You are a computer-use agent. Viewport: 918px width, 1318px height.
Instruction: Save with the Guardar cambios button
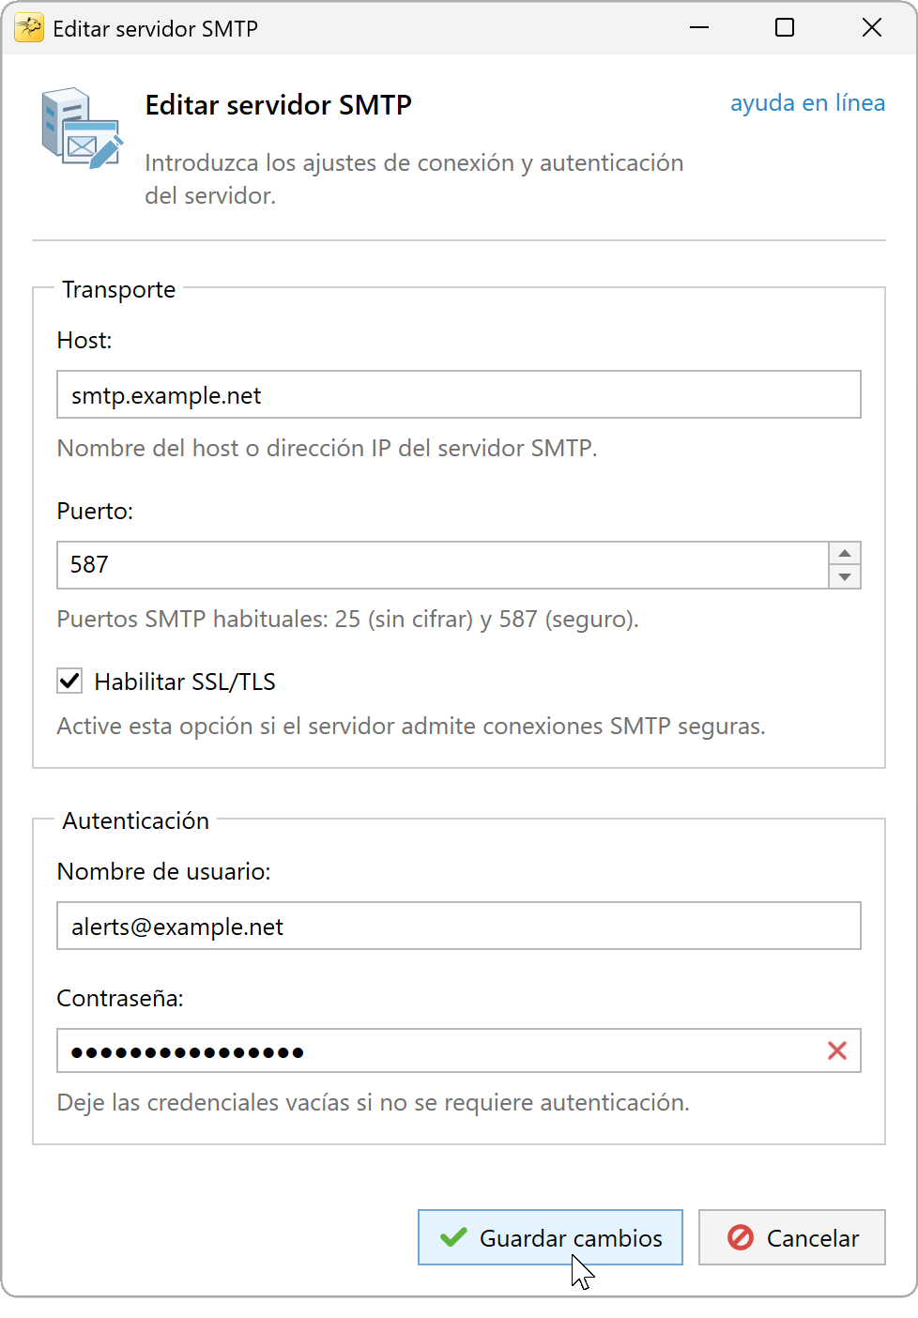point(550,1237)
